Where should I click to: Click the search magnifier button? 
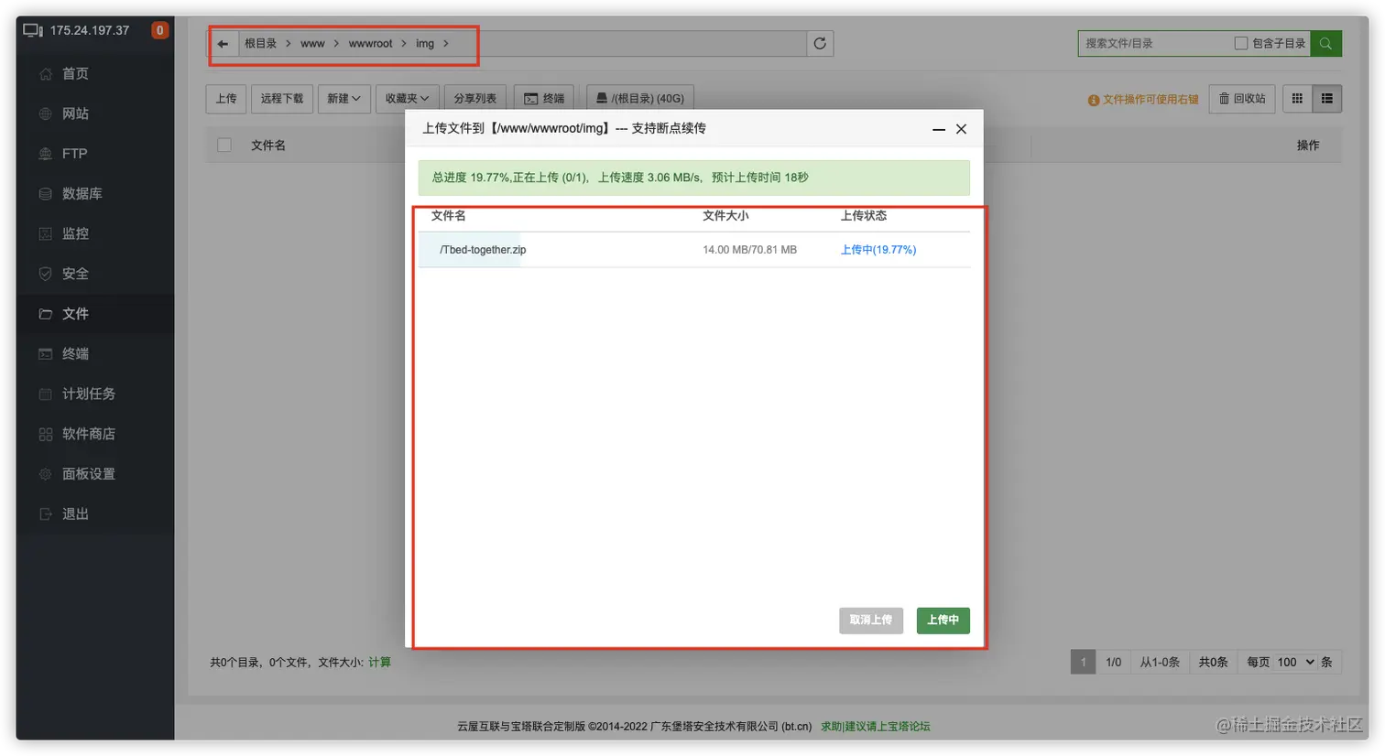pyautogui.click(x=1325, y=43)
